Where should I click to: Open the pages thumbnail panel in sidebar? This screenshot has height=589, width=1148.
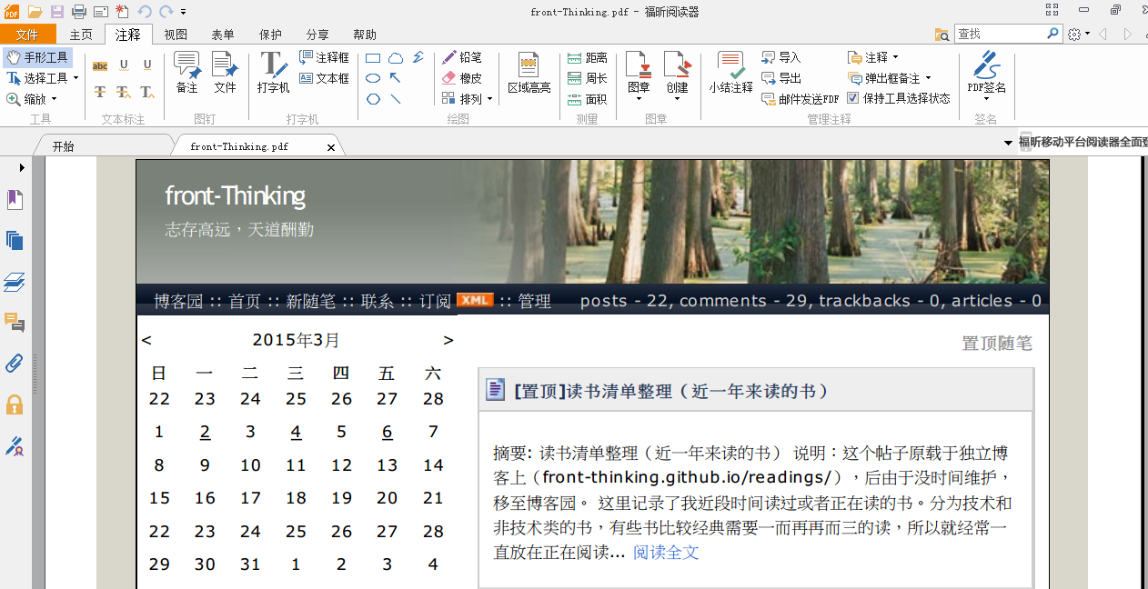pyautogui.click(x=15, y=241)
